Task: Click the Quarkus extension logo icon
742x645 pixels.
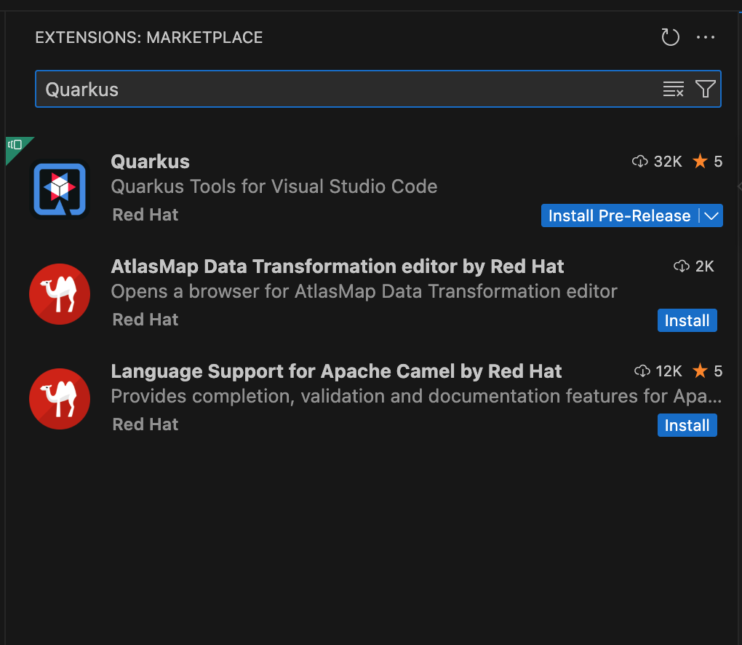Action: (x=60, y=189)
